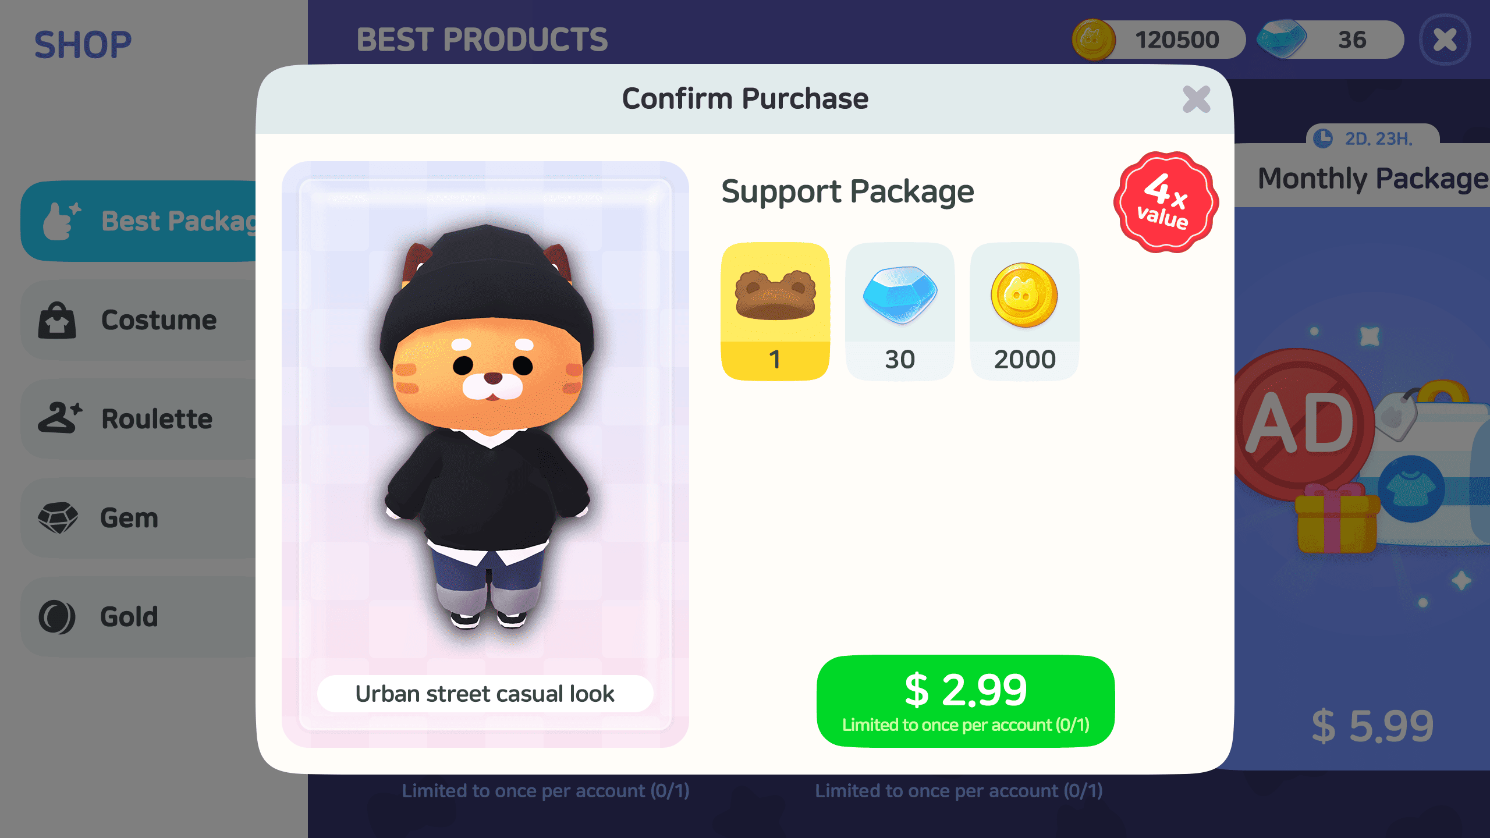Switch to the Roulette tab
The width and height of the screenshot is (1490, 838).
[139, 419]
